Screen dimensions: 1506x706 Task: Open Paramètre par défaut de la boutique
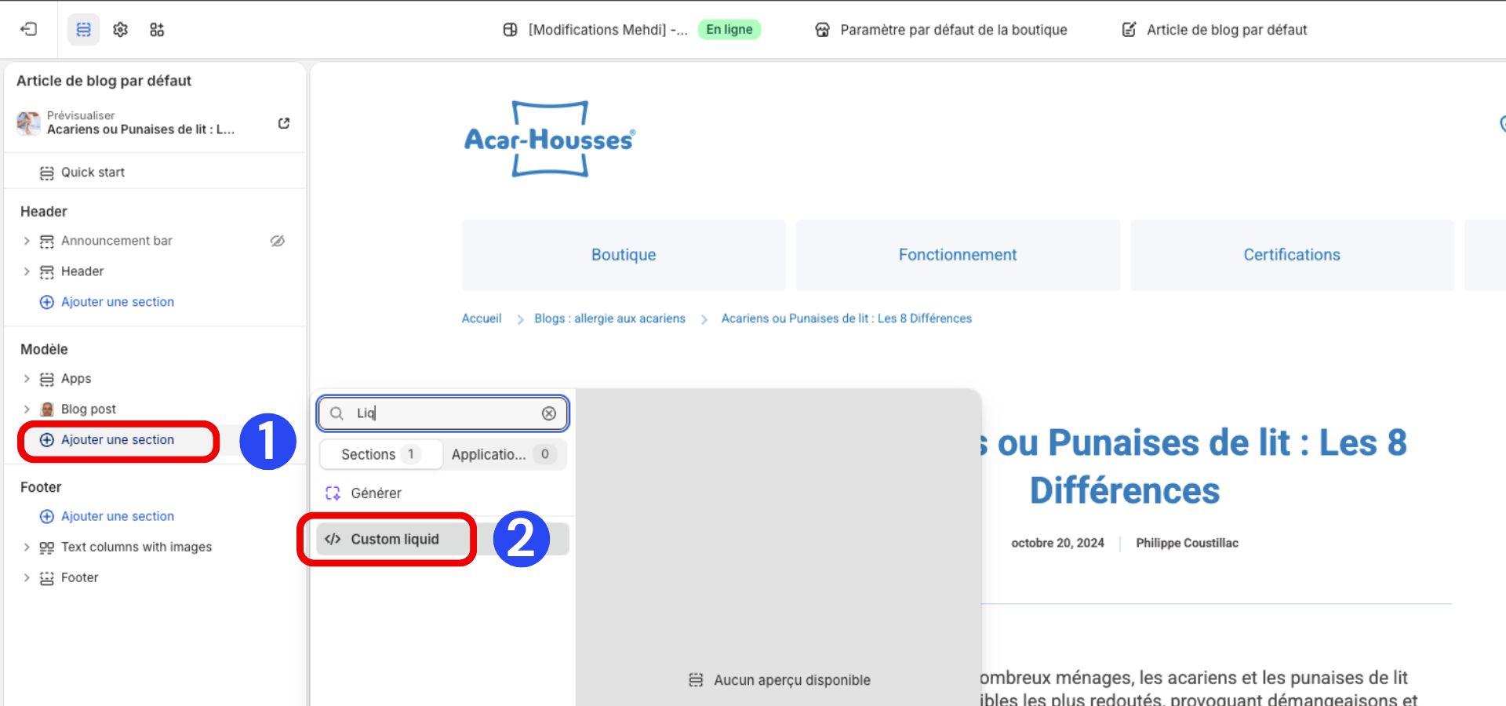pos(954,30)
